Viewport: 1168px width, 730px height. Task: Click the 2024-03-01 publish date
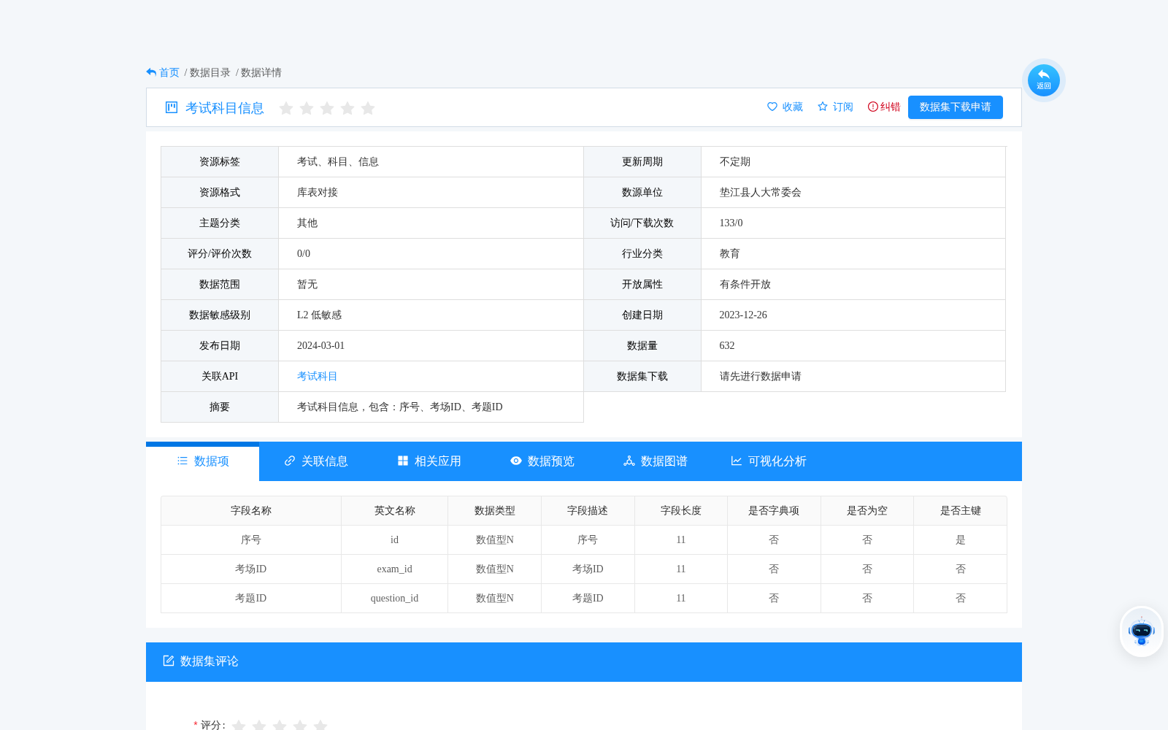tap(320, 346)
